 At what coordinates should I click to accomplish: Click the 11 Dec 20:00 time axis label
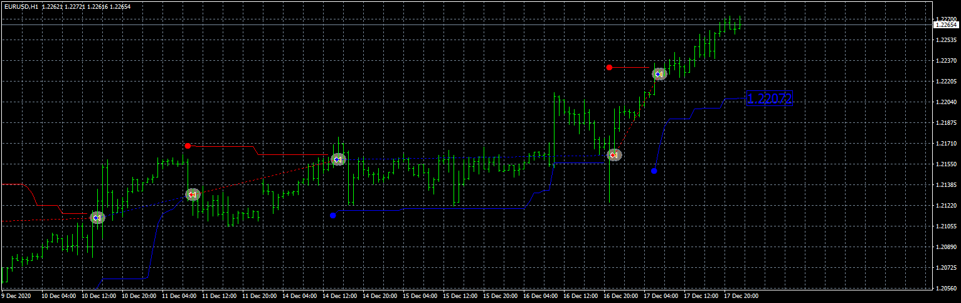pos(259,295)
